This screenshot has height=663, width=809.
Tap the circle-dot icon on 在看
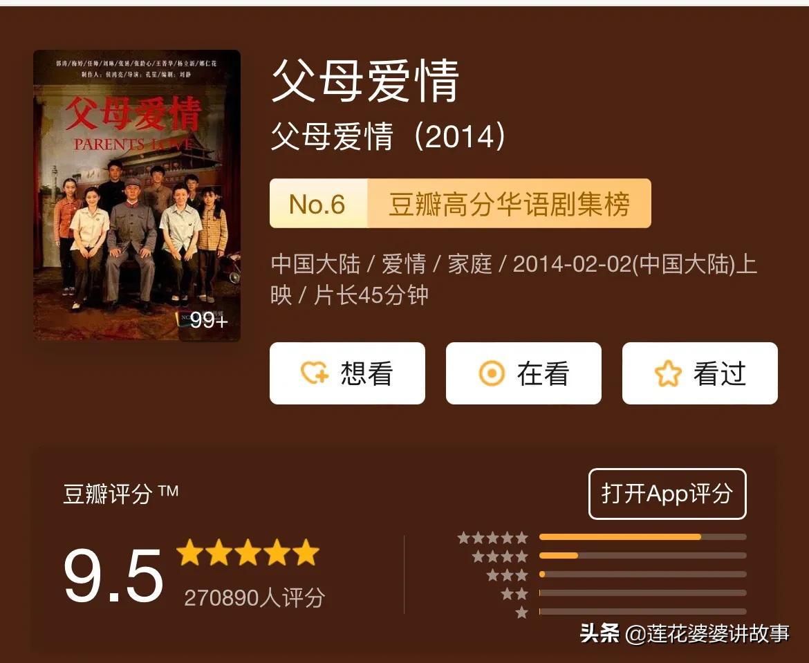[492, 373]
